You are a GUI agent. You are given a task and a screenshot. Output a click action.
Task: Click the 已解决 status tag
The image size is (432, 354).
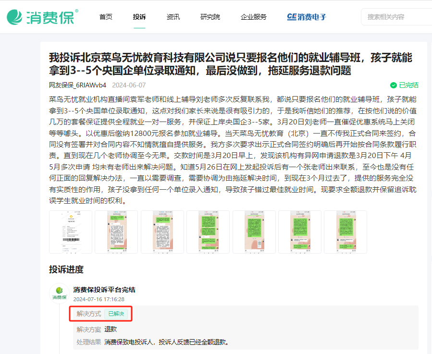click(116, 314)
